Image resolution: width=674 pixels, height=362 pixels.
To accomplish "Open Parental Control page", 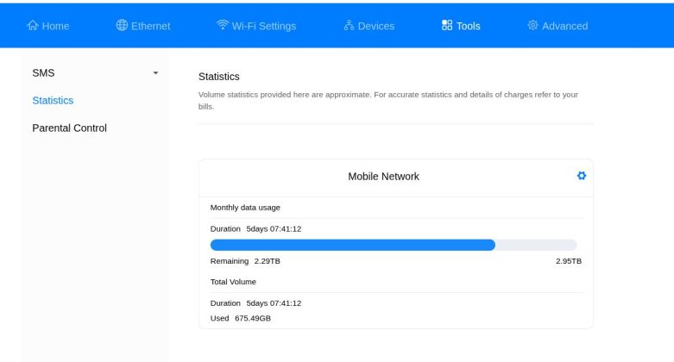I will click(69, 128).
